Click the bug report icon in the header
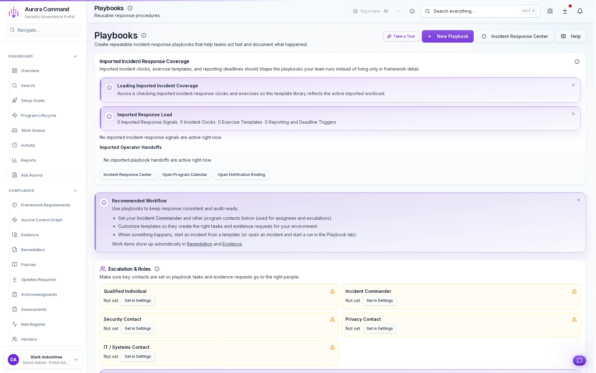The image size is (596, 373). (550, 11)
